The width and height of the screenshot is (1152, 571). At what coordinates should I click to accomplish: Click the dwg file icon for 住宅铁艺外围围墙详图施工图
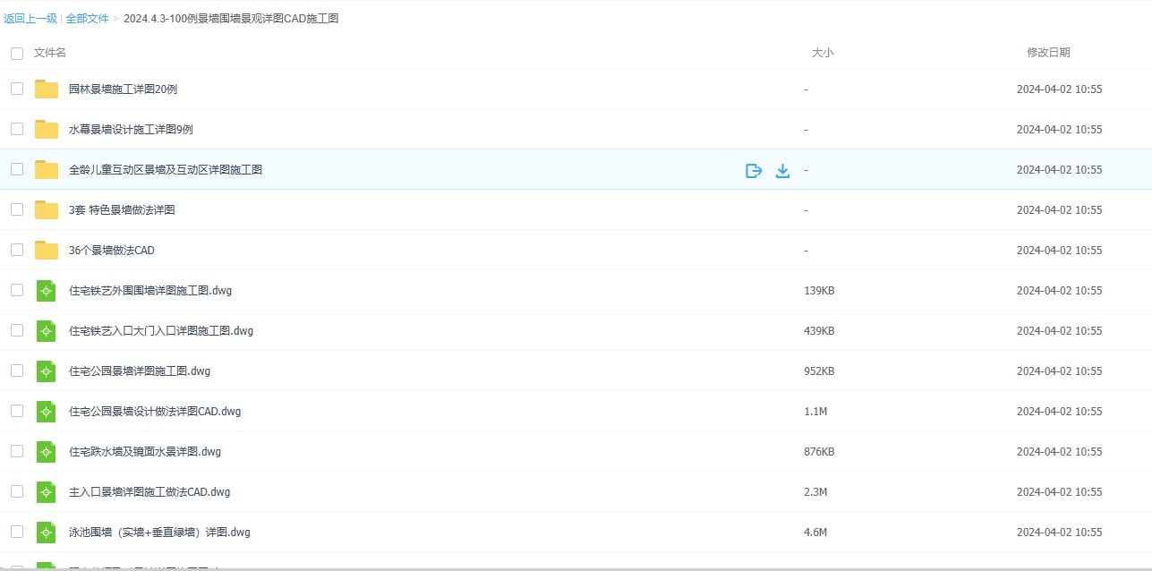coord(47,291)
